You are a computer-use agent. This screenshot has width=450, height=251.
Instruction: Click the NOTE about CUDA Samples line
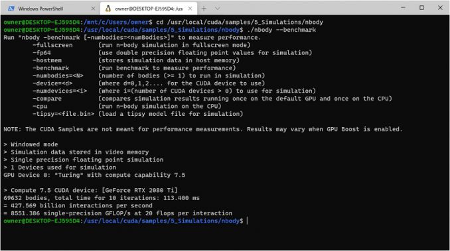pyautogui.click(x=203, y=129)
